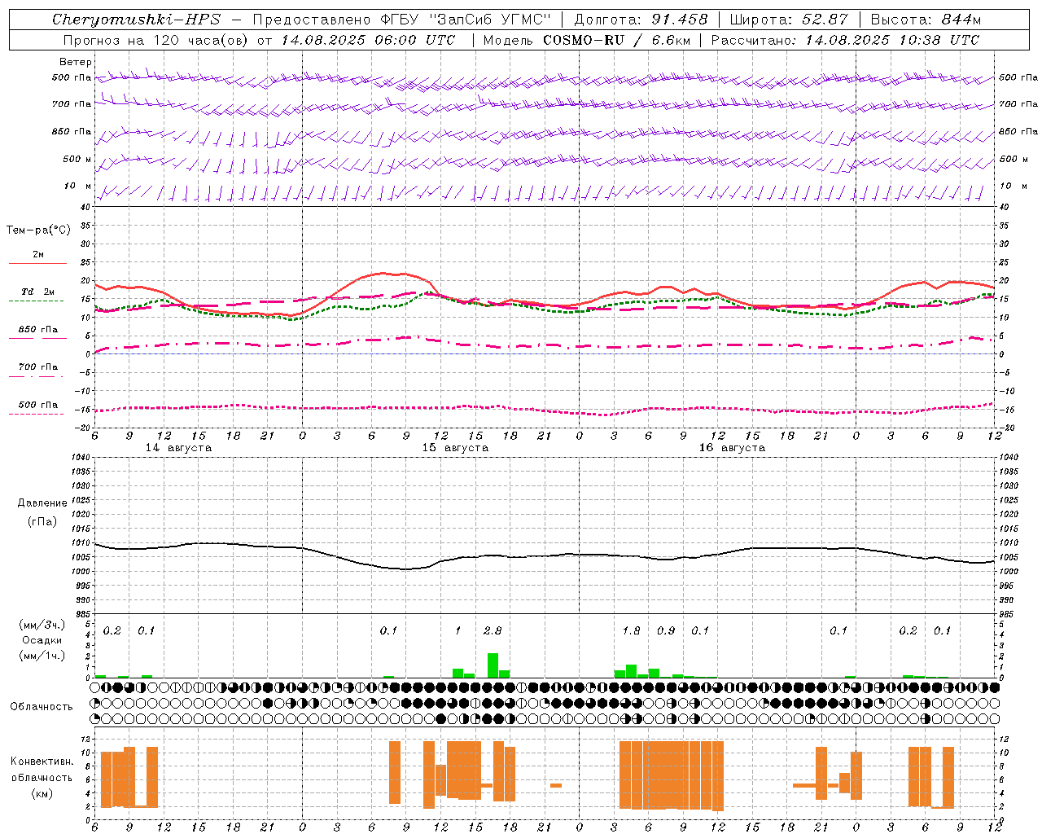Click the left "500 м" wind level label

[77, 159]
